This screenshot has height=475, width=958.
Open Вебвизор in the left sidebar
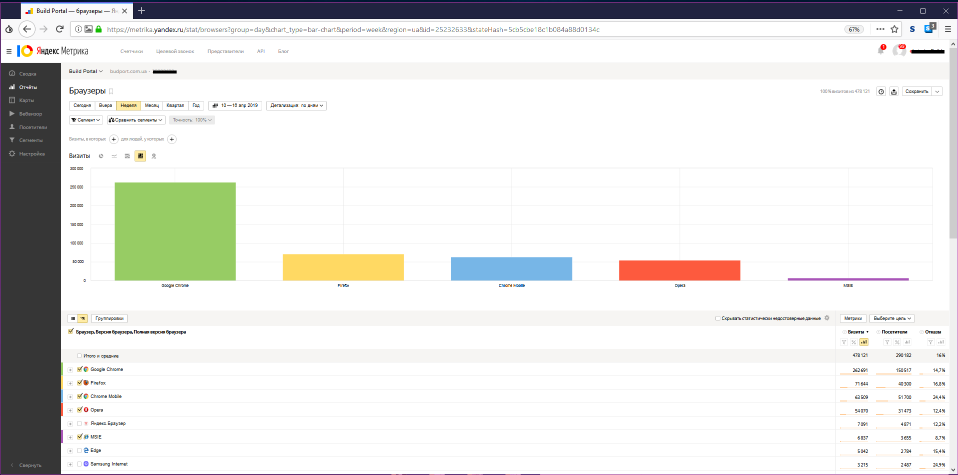pos(31,113)
